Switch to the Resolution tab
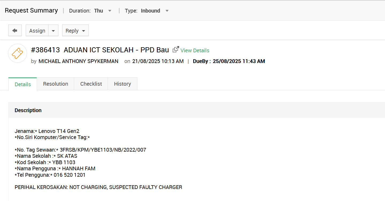The height and width of the screenshot is (201, 385). point(55,84)
